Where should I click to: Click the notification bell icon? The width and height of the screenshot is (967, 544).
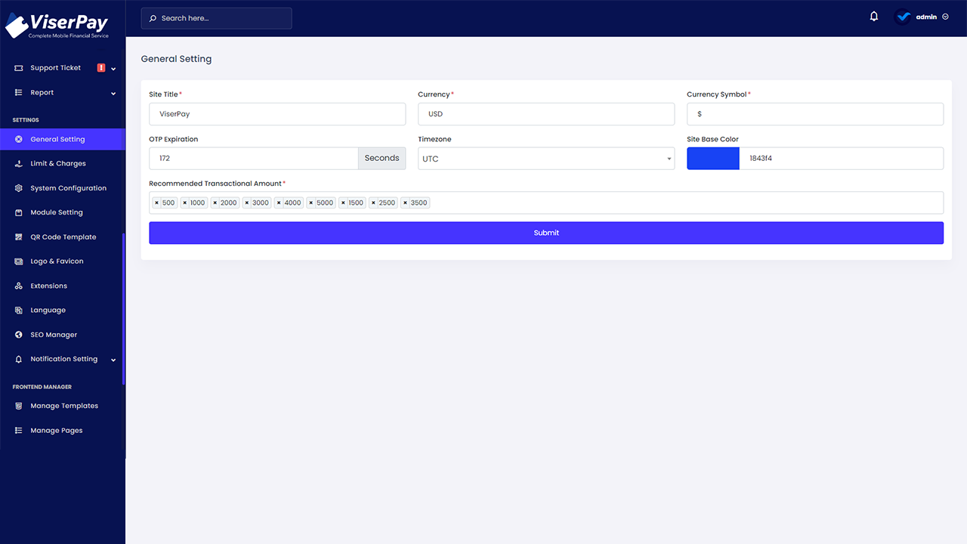tap(874, 15)
